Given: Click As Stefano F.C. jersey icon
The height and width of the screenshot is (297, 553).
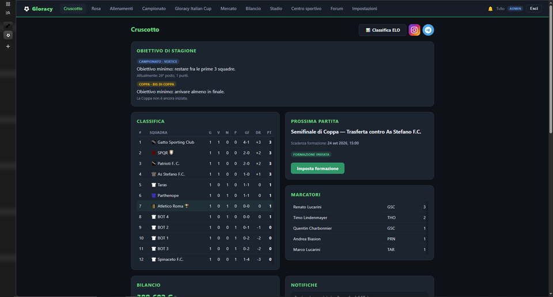Looking at the screenshot, I should (x=153, y=174).
